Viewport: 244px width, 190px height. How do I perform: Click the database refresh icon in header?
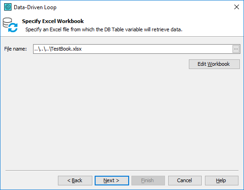click(x=10, y=25)
